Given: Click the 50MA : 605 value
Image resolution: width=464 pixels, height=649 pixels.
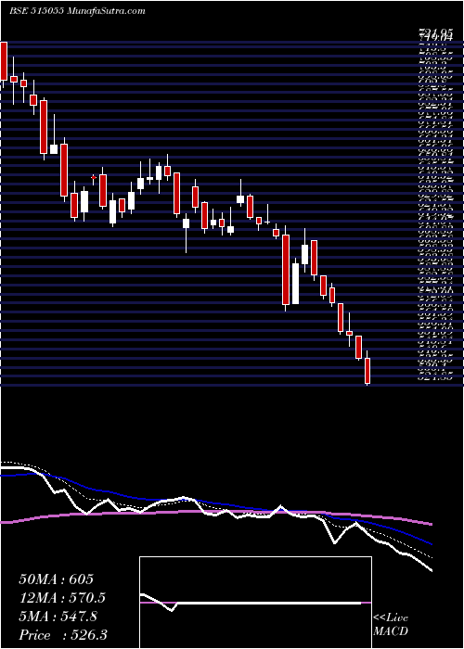Looking at the screenshot, I should point(56,579).
